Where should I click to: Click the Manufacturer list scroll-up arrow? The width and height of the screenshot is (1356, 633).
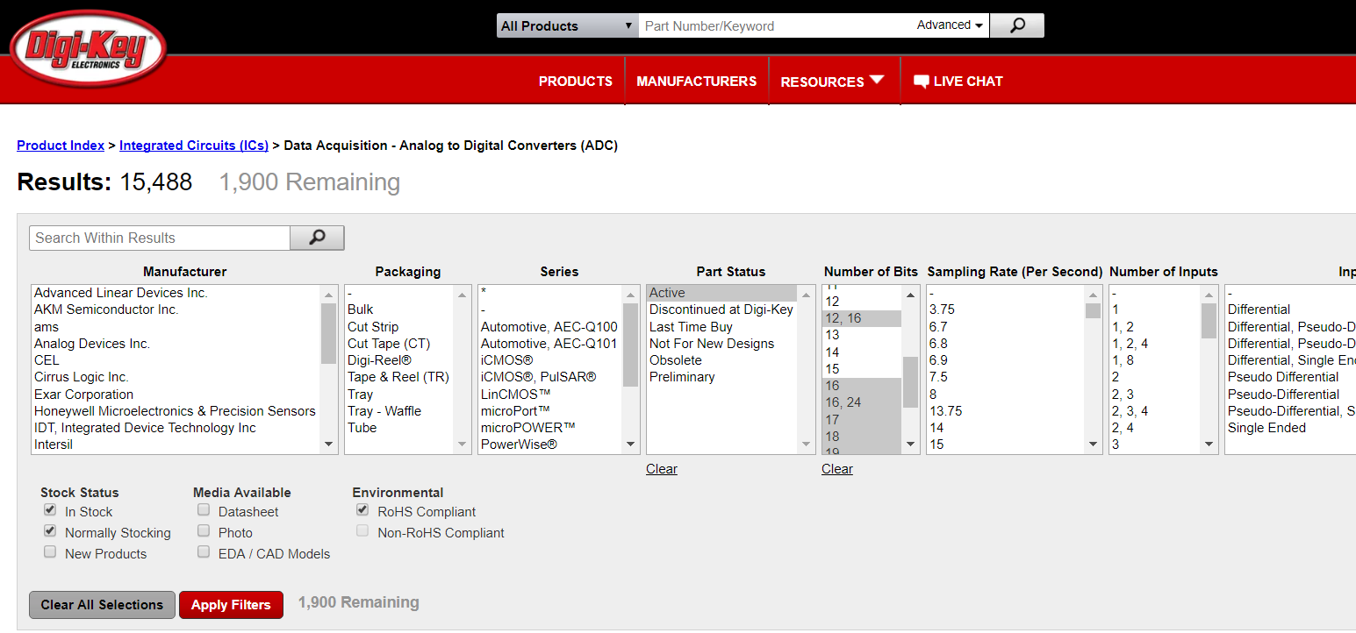329,295
